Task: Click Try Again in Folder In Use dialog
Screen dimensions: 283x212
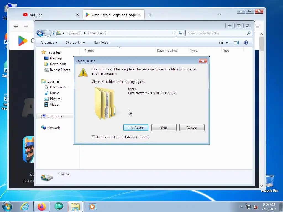Action: point(136,128)
